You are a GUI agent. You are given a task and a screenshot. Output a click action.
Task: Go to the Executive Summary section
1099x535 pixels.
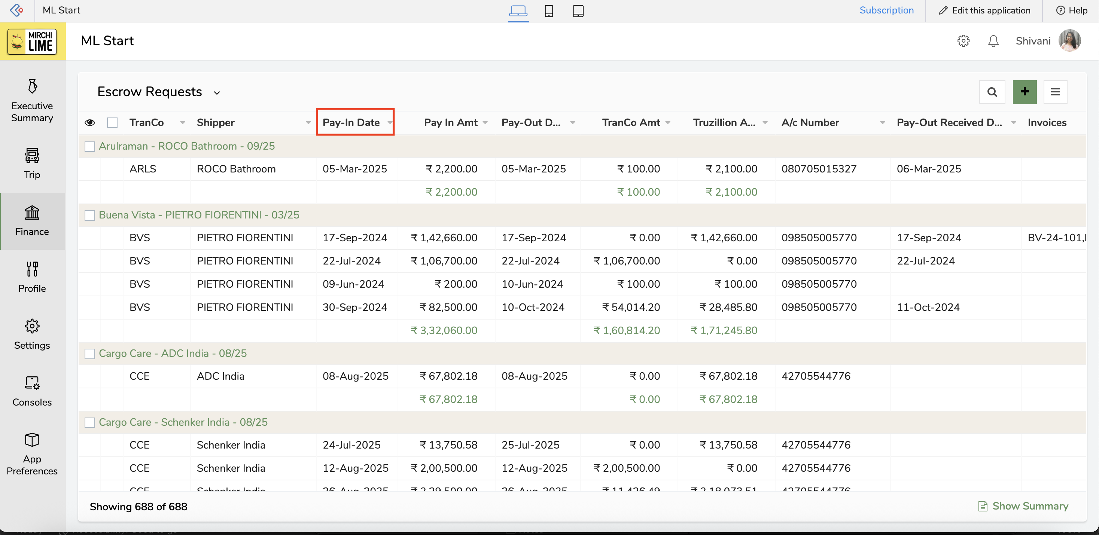tap(32, 101)
